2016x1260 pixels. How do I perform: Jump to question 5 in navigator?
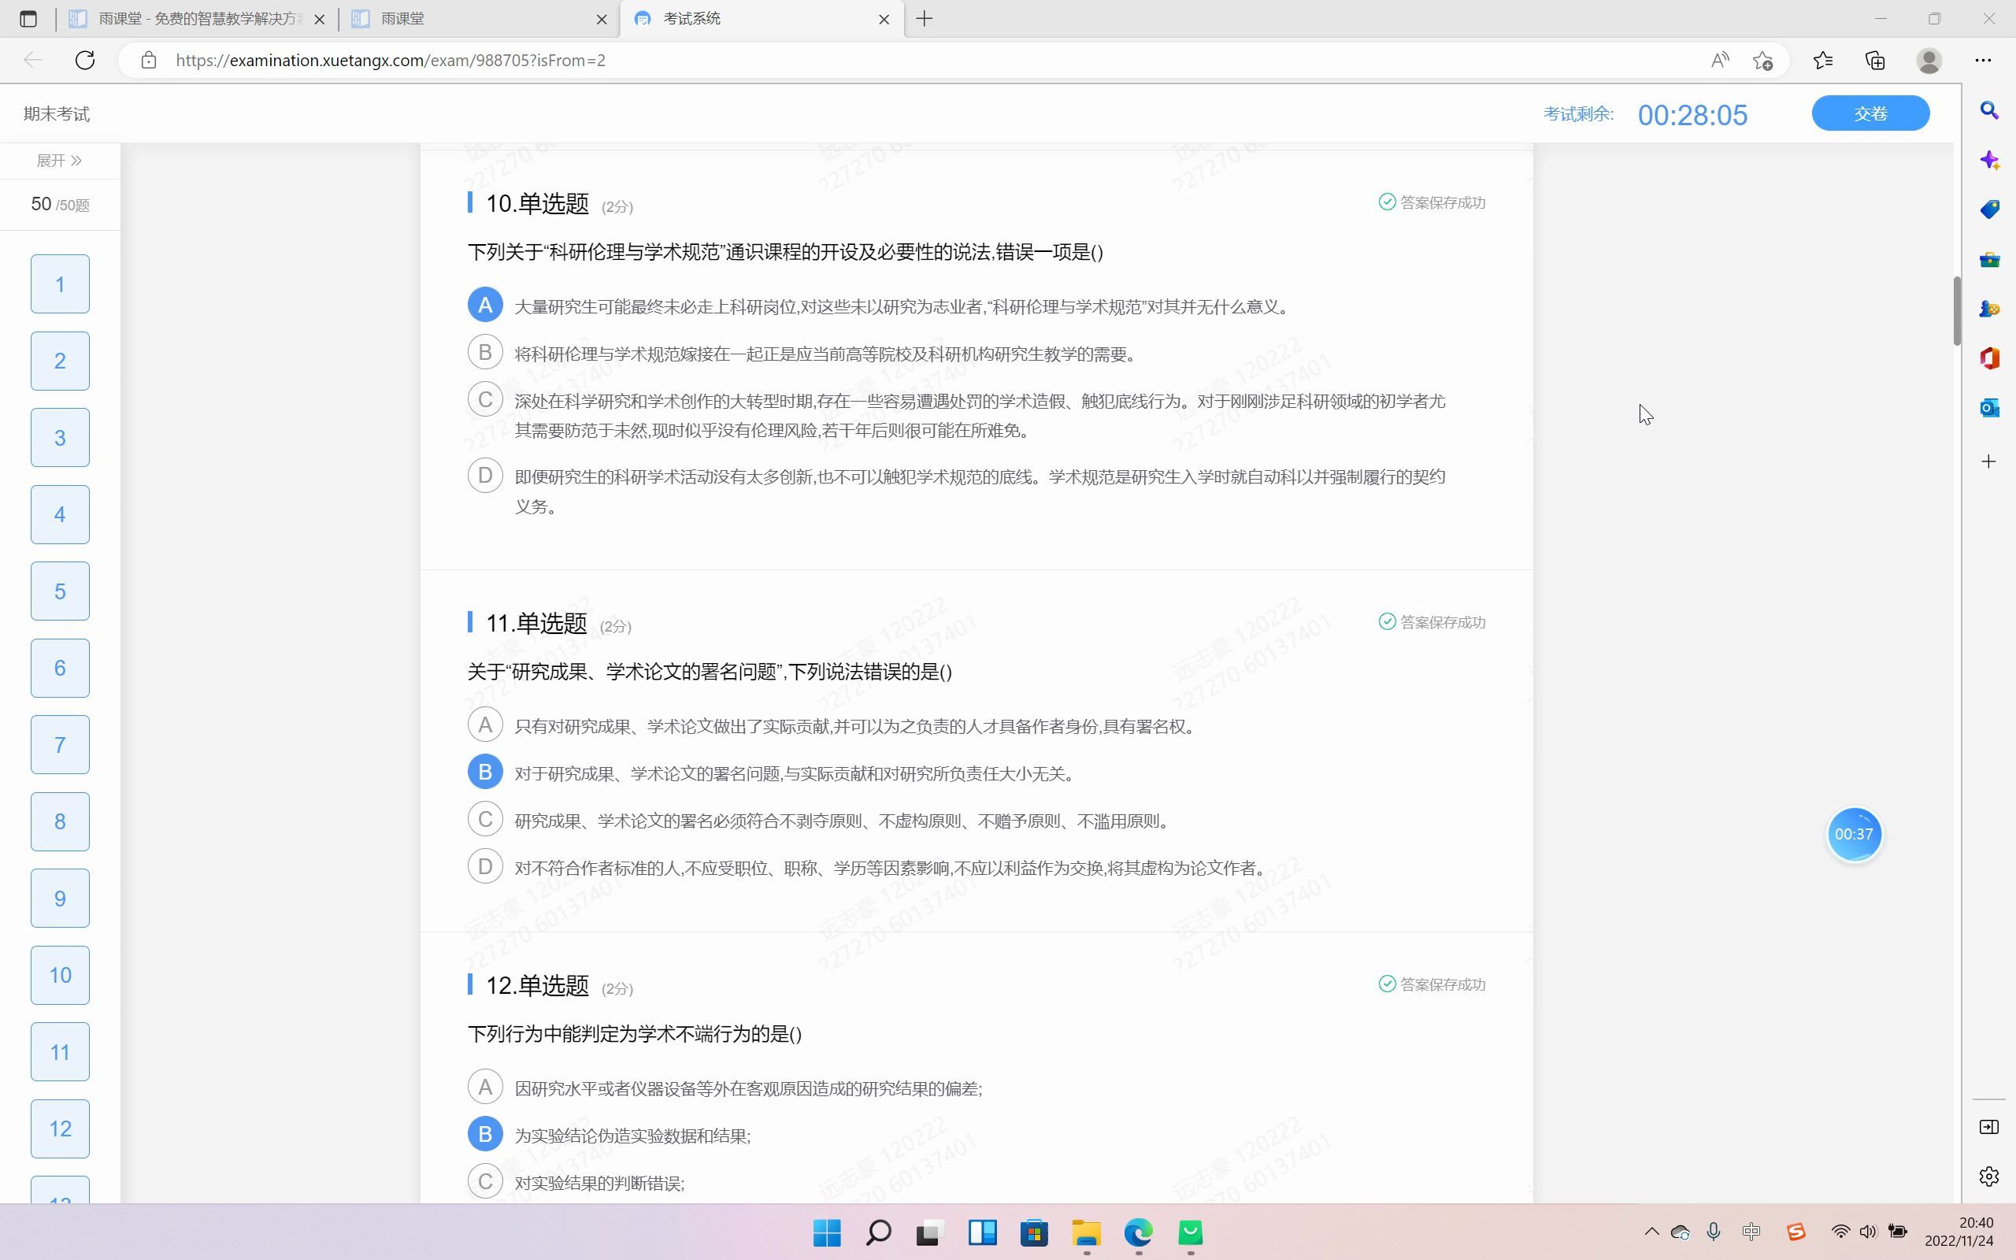(60, 591)
